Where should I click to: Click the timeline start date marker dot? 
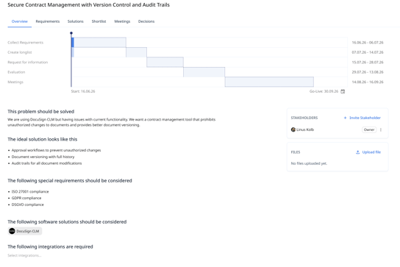(71, 33)
